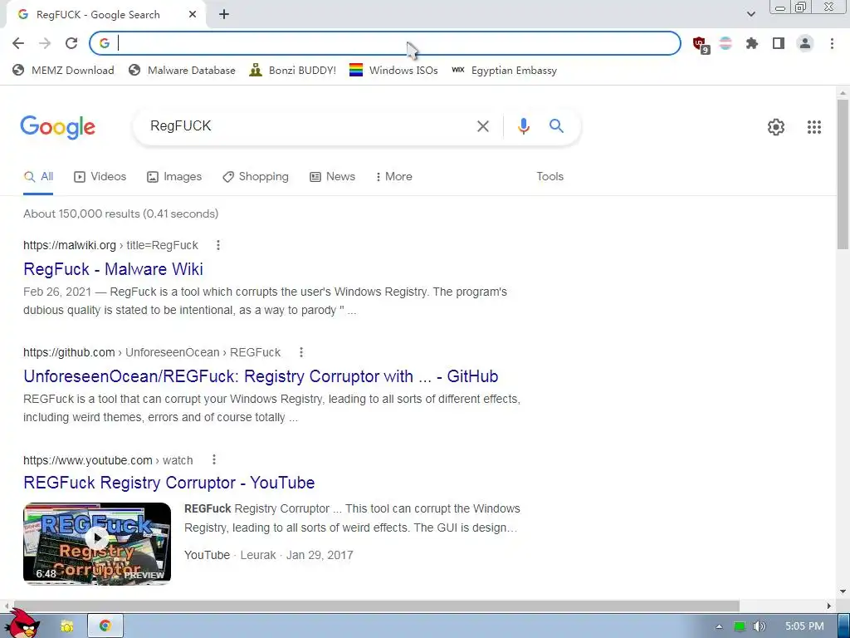The height and width of the screenshot is (638, 850).
Task: Open the UnforeseenOcean/REGFuck GitHub result
Action: [x=261, y=376]
